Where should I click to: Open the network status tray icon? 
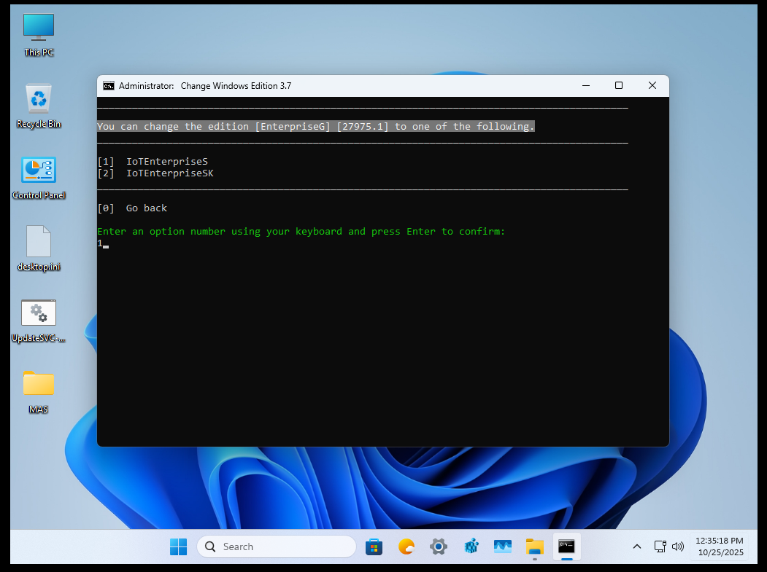pyautogui.click(x=660, y=546)
